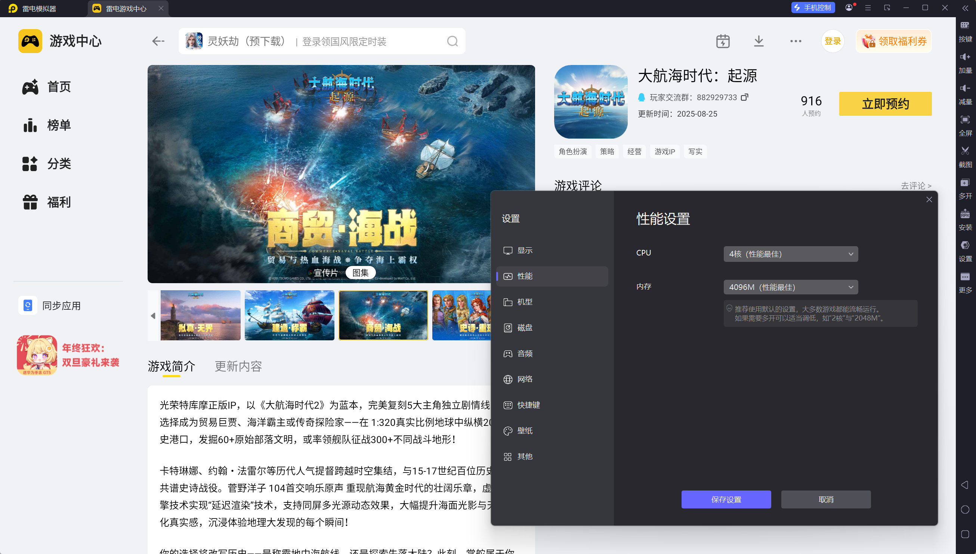Copy player group number icon
The image size is (976, 554).
(x=744, y=98)
